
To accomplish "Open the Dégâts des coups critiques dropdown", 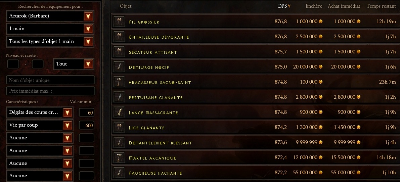I will tap(40, 112).
